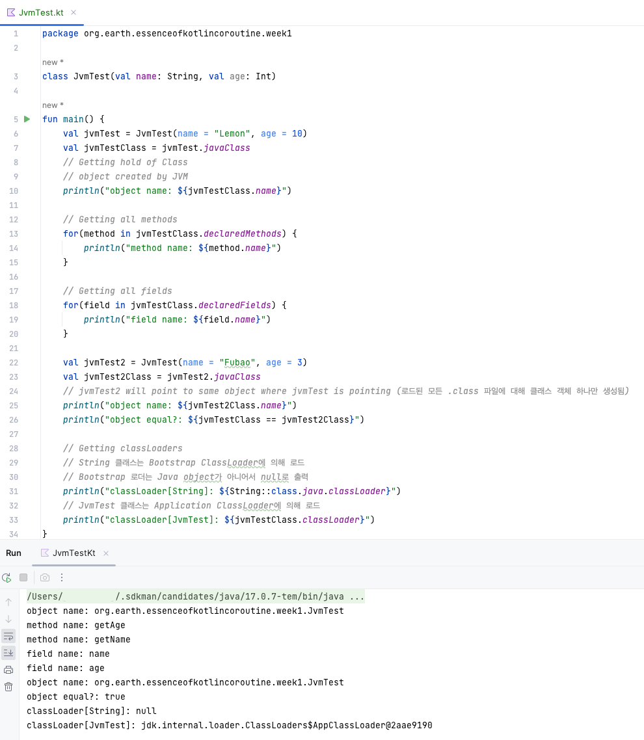Click the javaClass property on line 7
644x740 pixels.
point(226,148)
